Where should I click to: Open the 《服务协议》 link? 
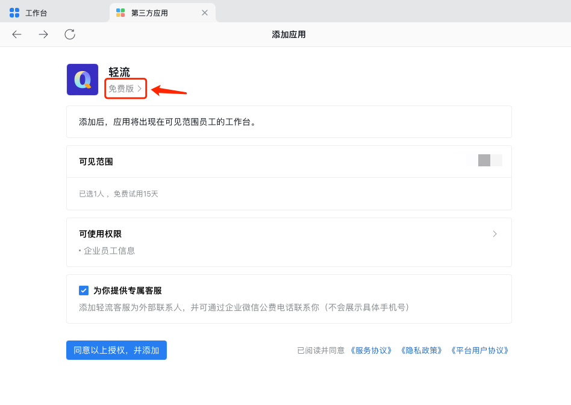point(370,351)
